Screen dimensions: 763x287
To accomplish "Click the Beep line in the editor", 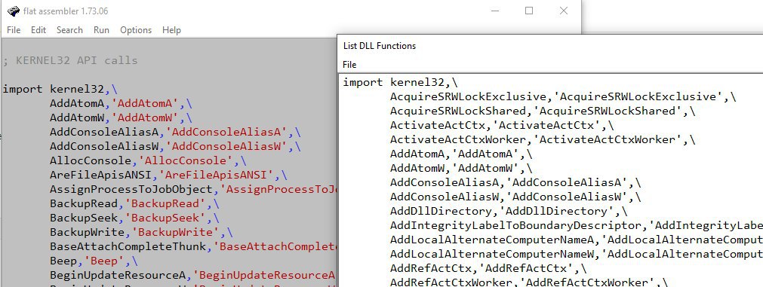I will click(x=94, y=261).
